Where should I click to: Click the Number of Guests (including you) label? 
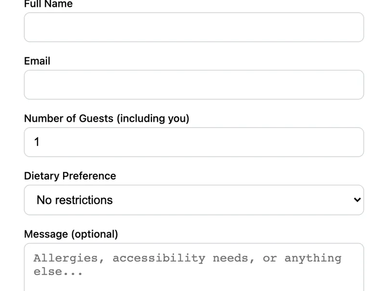click(x=106, y=118)
